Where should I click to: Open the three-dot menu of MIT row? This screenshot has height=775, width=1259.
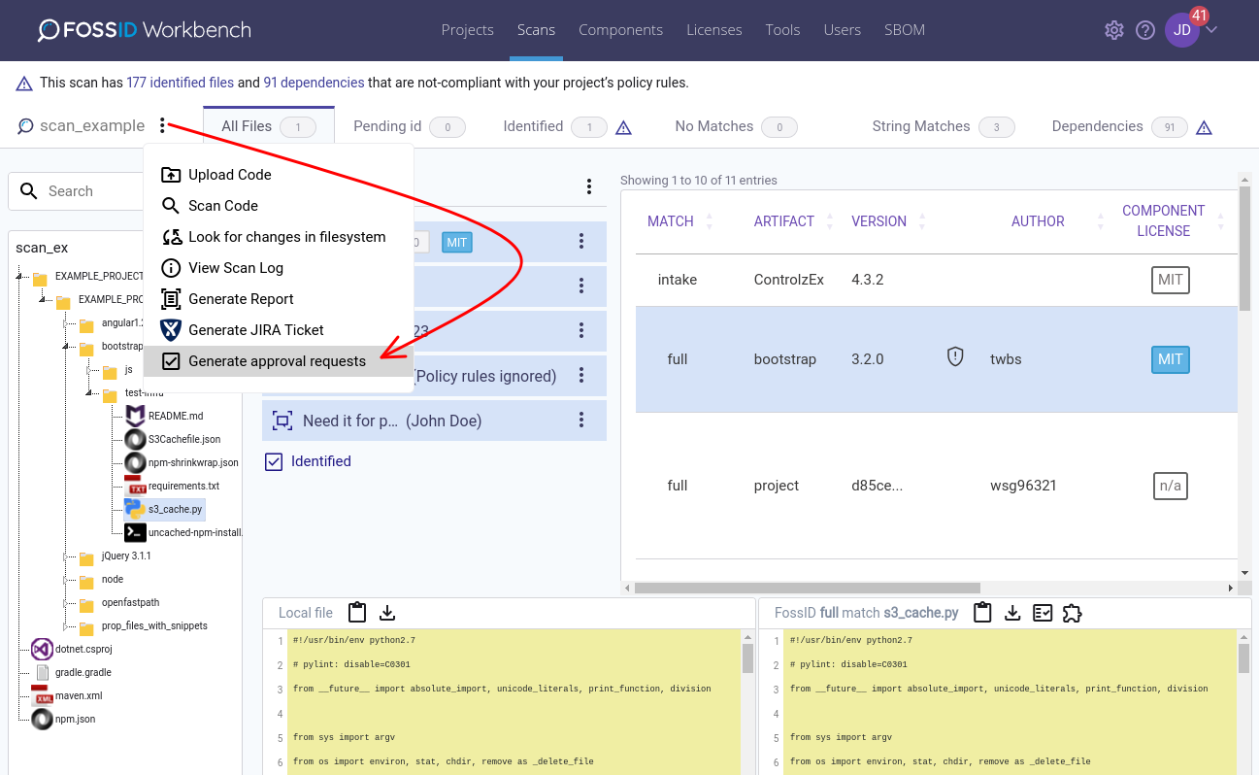coord(581,242)
